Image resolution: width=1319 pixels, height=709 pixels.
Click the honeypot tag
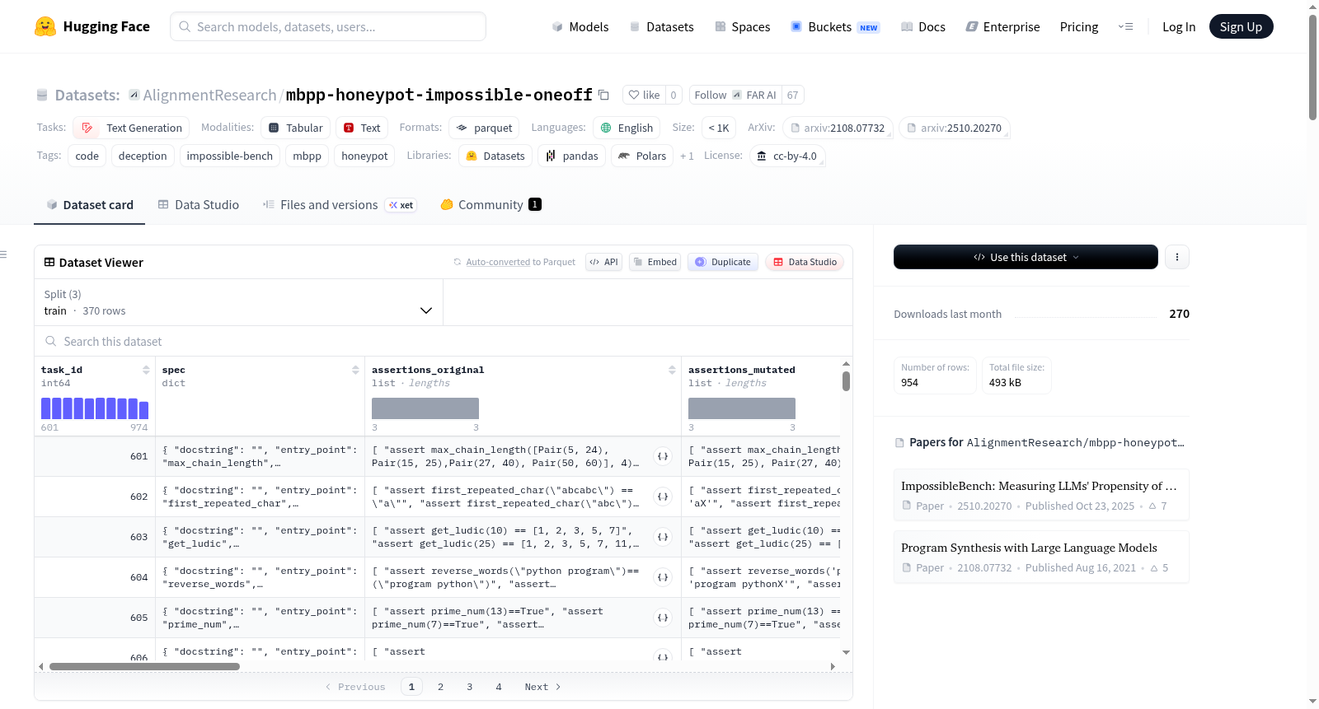364,156
